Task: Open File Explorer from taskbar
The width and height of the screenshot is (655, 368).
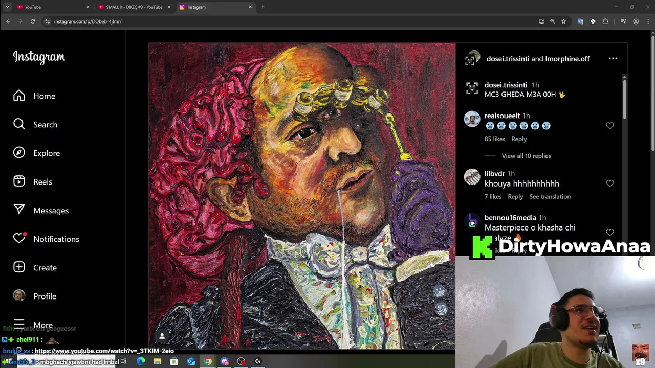Action: click(158, 361)
